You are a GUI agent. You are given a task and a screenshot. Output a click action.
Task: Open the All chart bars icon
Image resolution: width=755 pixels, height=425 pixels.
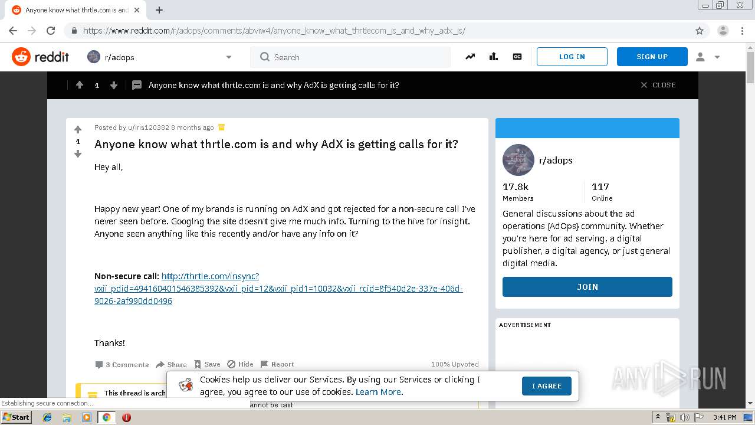click(x=493, y=57)
